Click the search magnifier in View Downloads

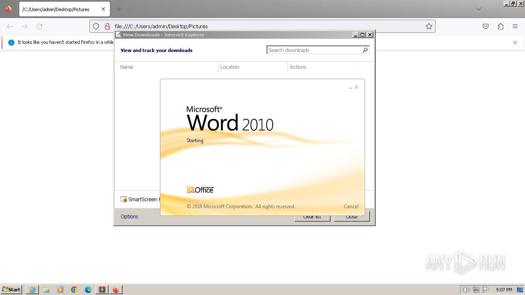click(365, 50)
